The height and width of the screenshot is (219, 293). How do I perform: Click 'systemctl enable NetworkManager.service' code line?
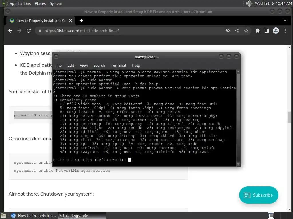click(62, 171)
